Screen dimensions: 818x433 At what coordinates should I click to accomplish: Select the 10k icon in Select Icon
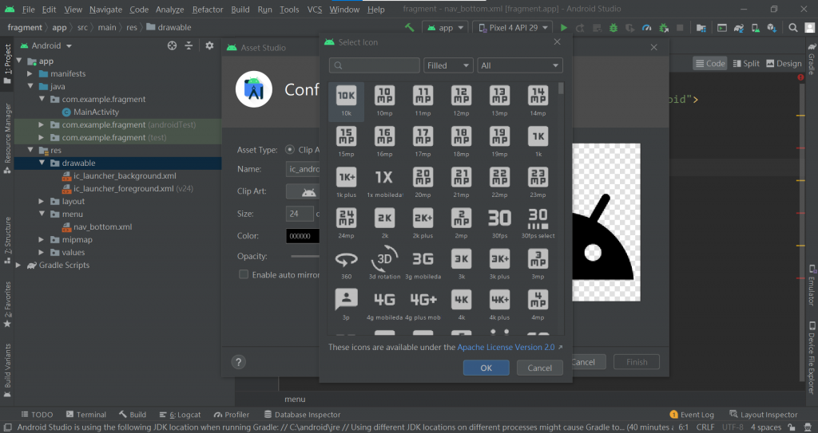coord(347,101)
